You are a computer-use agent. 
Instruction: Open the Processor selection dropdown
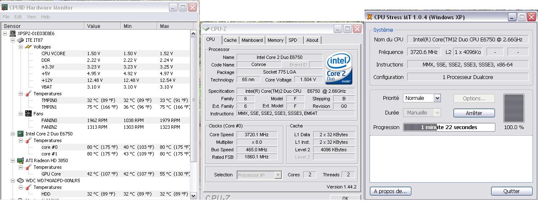click(278, 175)
